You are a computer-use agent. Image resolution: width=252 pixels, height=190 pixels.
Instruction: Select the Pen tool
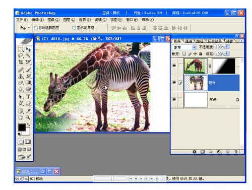coord(21,103)
